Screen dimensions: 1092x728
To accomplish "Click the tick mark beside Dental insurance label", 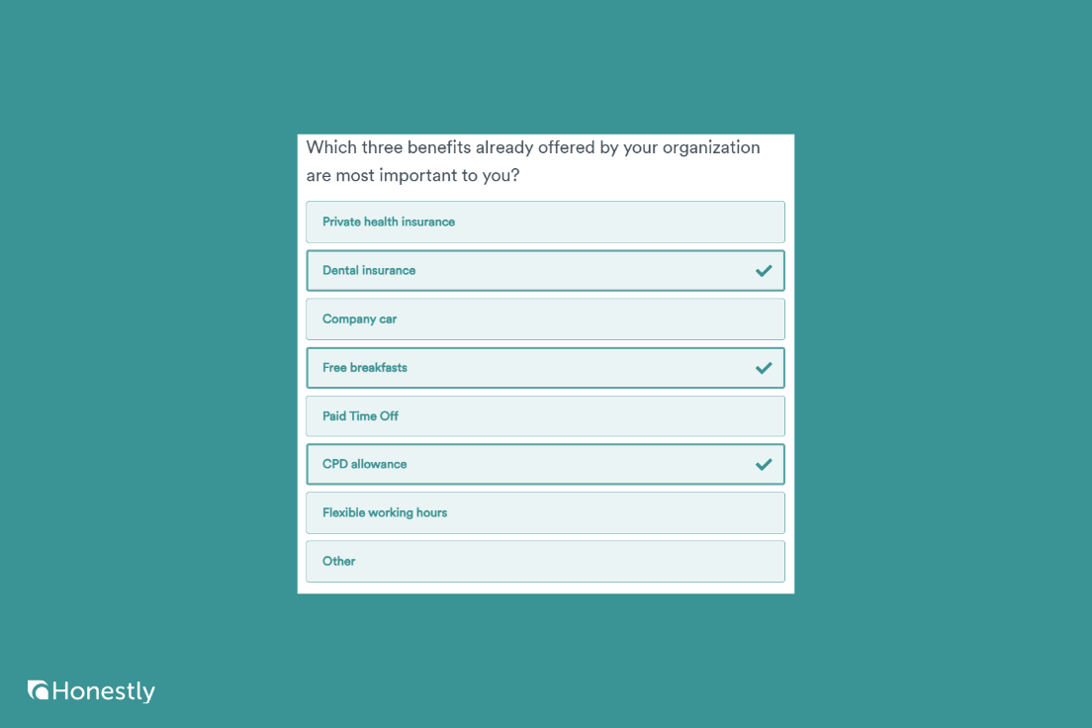I will (763, 269).
